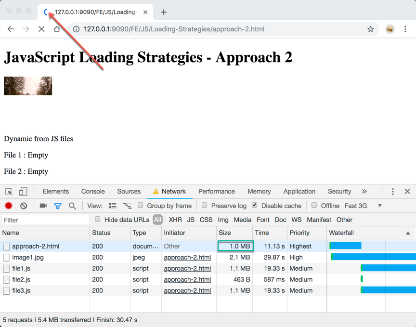Close the 127.0.0.1 browser tab

click(x=145, y=12)
